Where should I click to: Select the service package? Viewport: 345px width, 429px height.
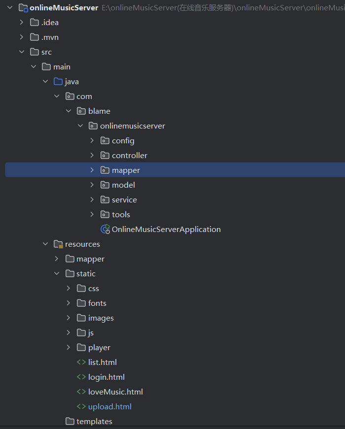pos(124,199)
